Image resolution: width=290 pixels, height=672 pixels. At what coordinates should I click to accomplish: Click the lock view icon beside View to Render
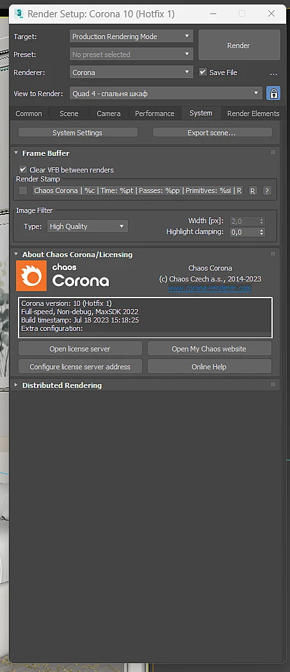(273, 93)
